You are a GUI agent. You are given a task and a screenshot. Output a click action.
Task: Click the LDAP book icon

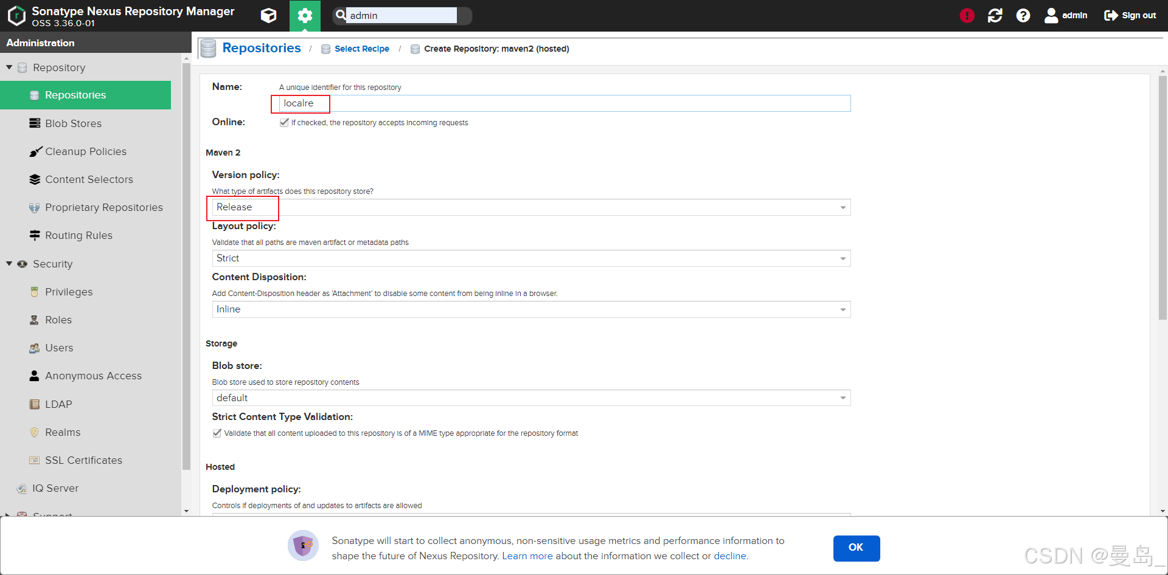click(35, 404)
